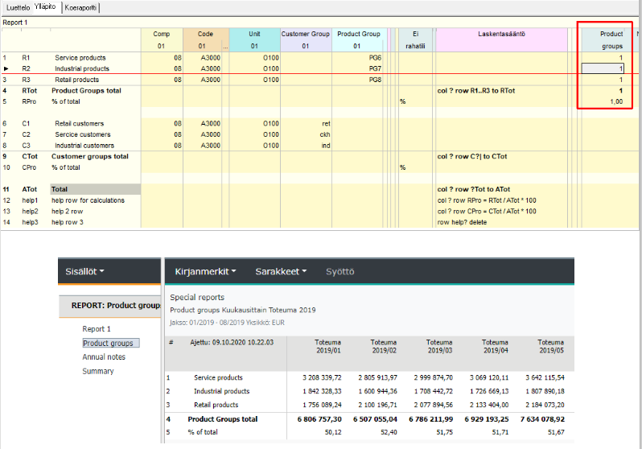The width and height of the screenshot is (642, 449).
Task: Go to Summary in the contents list
Action: pos(97,371)
